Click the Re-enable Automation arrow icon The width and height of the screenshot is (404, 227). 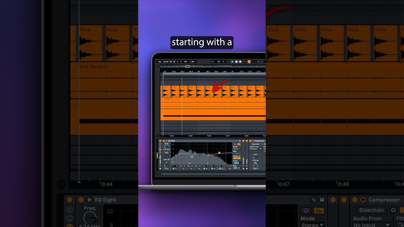[x=252, y=62]
